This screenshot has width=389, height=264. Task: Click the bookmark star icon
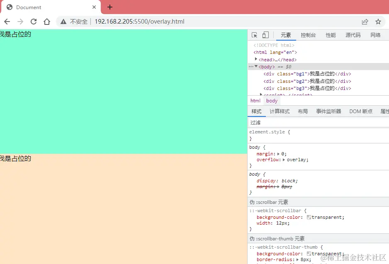coord(379,21)
